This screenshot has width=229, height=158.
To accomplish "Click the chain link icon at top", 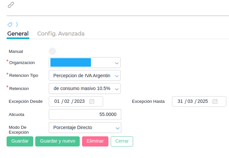I will (x=11, y=5).
